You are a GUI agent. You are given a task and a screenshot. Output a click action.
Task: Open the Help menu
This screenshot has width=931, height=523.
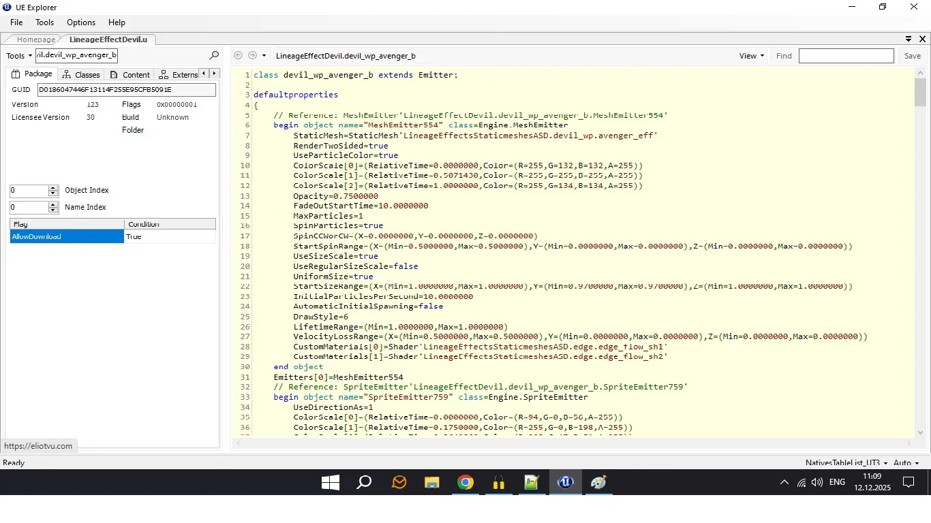[x=117, y=22]
